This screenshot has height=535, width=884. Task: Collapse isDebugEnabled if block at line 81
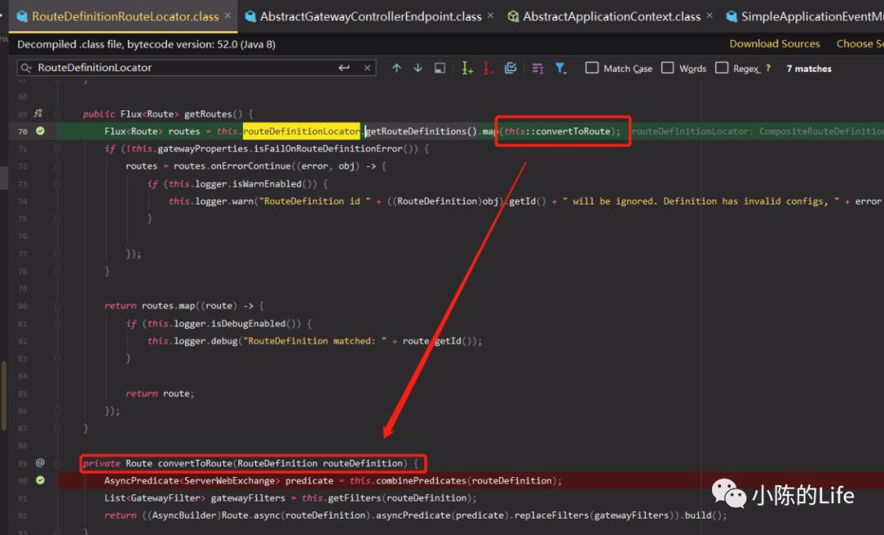57,324
